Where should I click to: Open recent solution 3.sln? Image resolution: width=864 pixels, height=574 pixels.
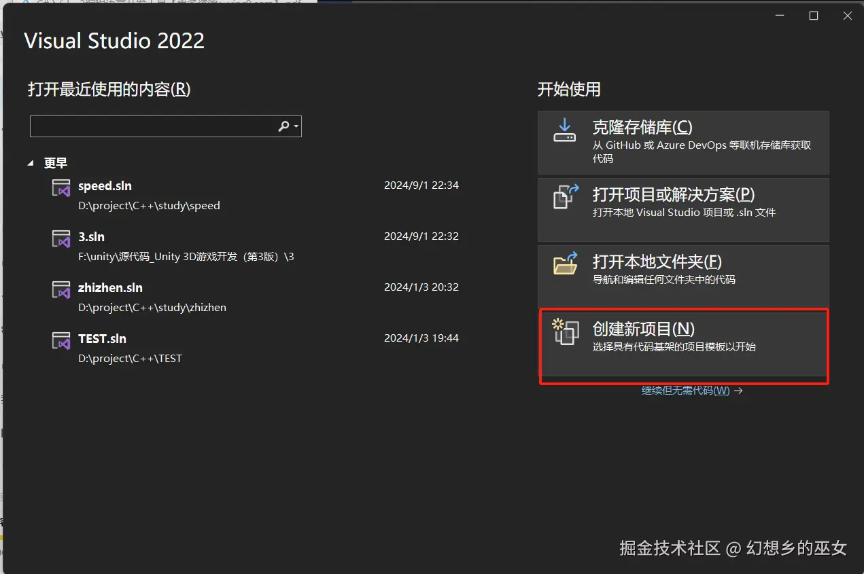coord(256,246)
